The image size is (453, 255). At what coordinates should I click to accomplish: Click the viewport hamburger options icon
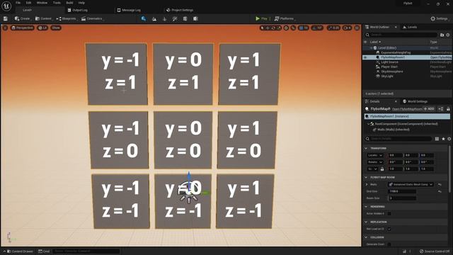(5, 28)
